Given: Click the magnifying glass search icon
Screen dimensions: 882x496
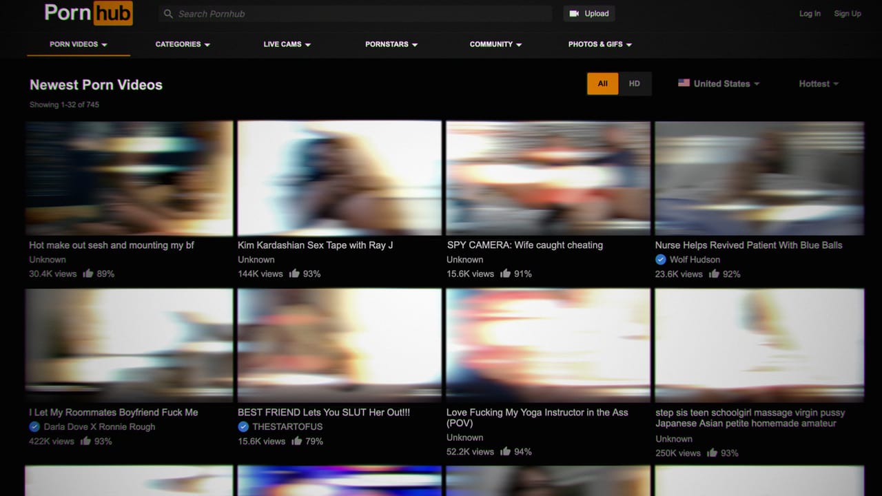Looking at the screenshot, I should point(168,14).
